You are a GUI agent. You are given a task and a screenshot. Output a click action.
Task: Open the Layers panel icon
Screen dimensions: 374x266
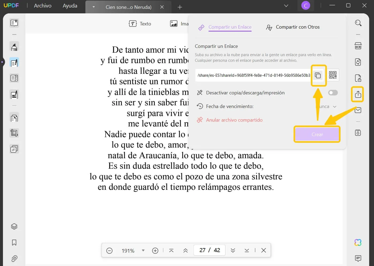click(x=14, y=226)
